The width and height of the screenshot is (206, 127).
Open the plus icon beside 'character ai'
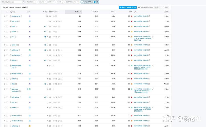tap(10, 16)
